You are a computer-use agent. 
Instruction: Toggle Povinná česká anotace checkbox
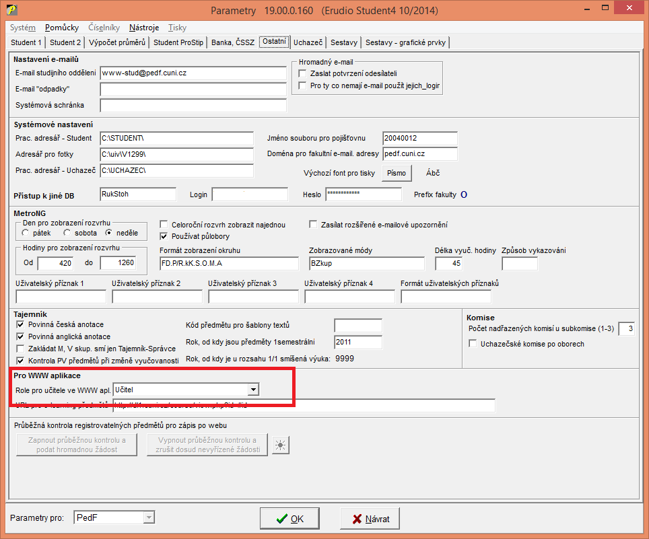tap(20, 324)
